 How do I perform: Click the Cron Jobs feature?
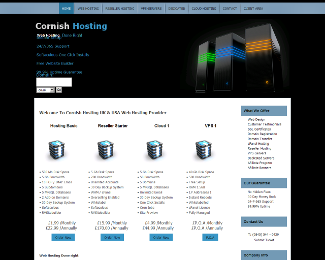(x=147, y=208)
